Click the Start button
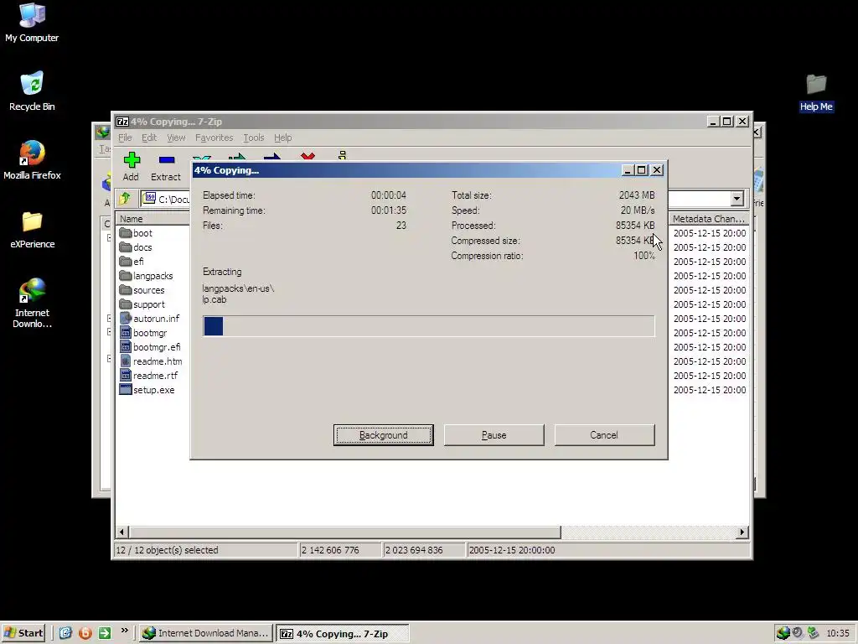This screenshot has width=858, height=644. [x=23, y=633]
